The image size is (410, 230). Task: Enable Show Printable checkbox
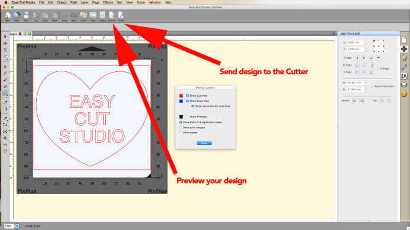(x=187, y=117)
